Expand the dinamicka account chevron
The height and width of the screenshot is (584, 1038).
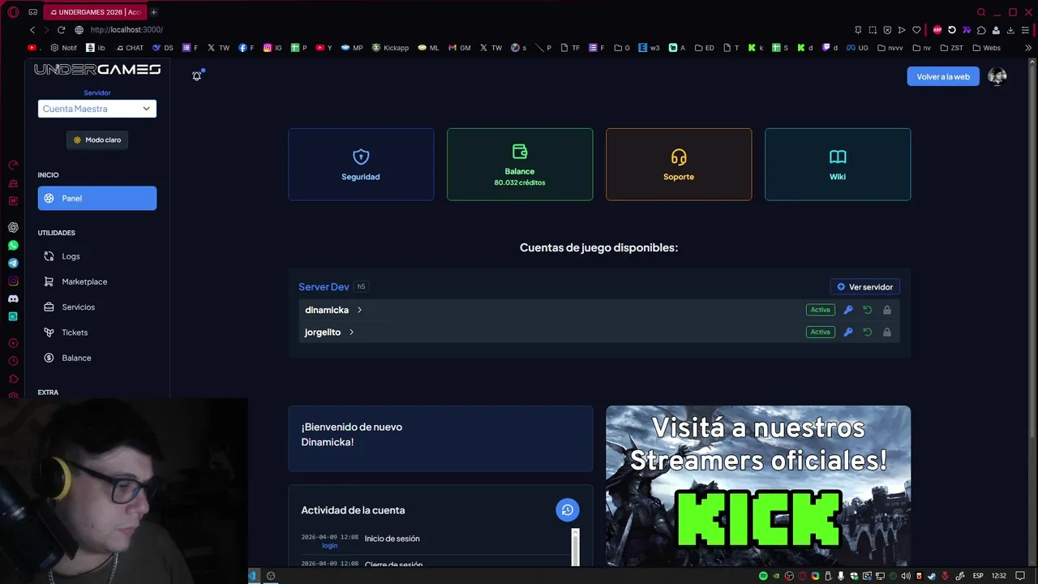pos(359,310)
